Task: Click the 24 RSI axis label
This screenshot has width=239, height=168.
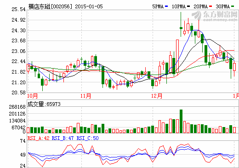Action: [23, 166]
